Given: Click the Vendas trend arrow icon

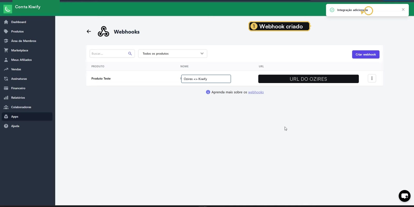Looking at the screenshot, I should click(6, 69).
